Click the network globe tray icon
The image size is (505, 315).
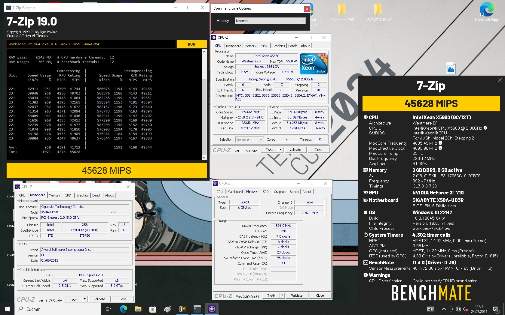pos(458,309)
